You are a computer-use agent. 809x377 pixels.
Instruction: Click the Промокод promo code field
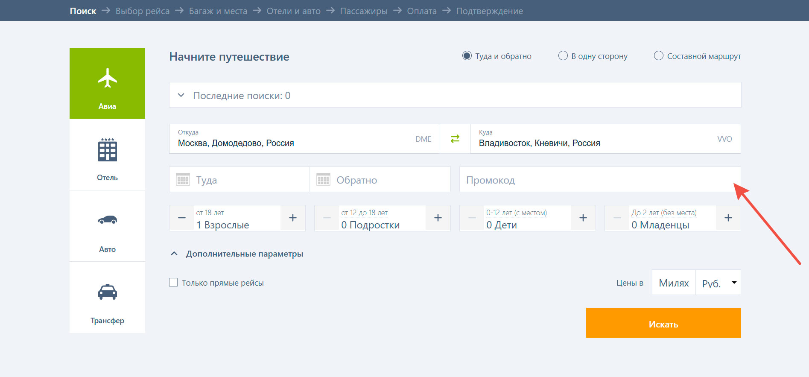point(600,179)
